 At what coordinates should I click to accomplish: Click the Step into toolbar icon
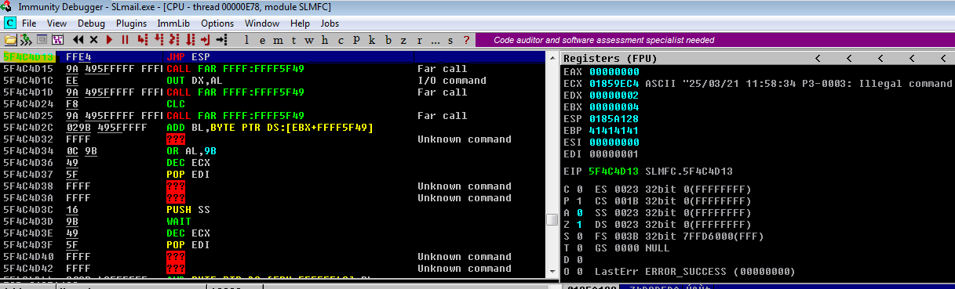[x=142, y=39]
